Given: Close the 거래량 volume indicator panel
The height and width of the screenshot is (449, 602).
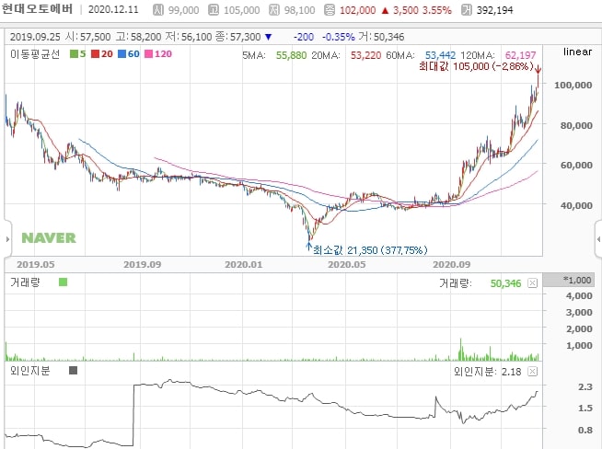Looking at the screenshot, I should 533,283.
